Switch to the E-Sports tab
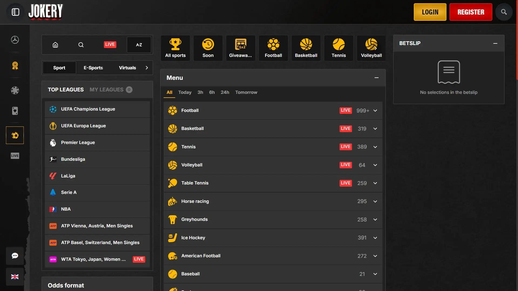 tap(93, 68)
